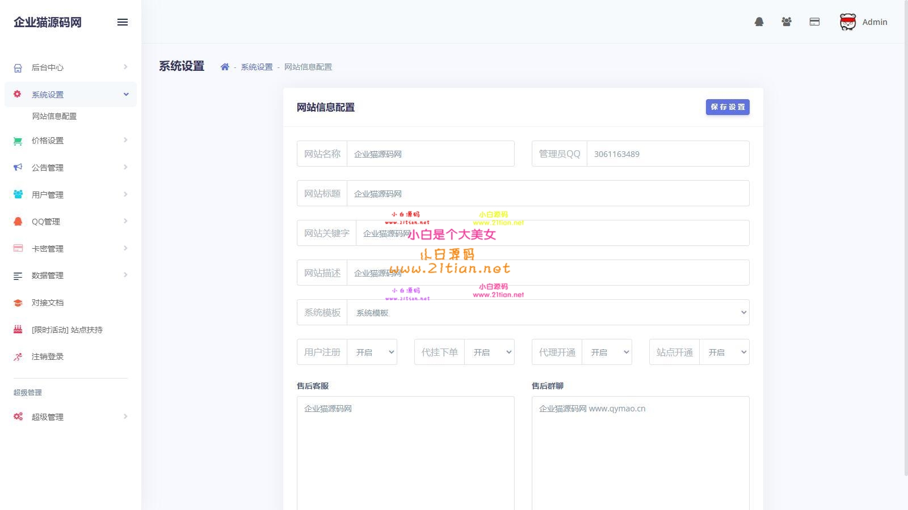Viewport: 908px width, 510px height.
Task: Click the 注销登录 link to log out
Action: point(48,356)
